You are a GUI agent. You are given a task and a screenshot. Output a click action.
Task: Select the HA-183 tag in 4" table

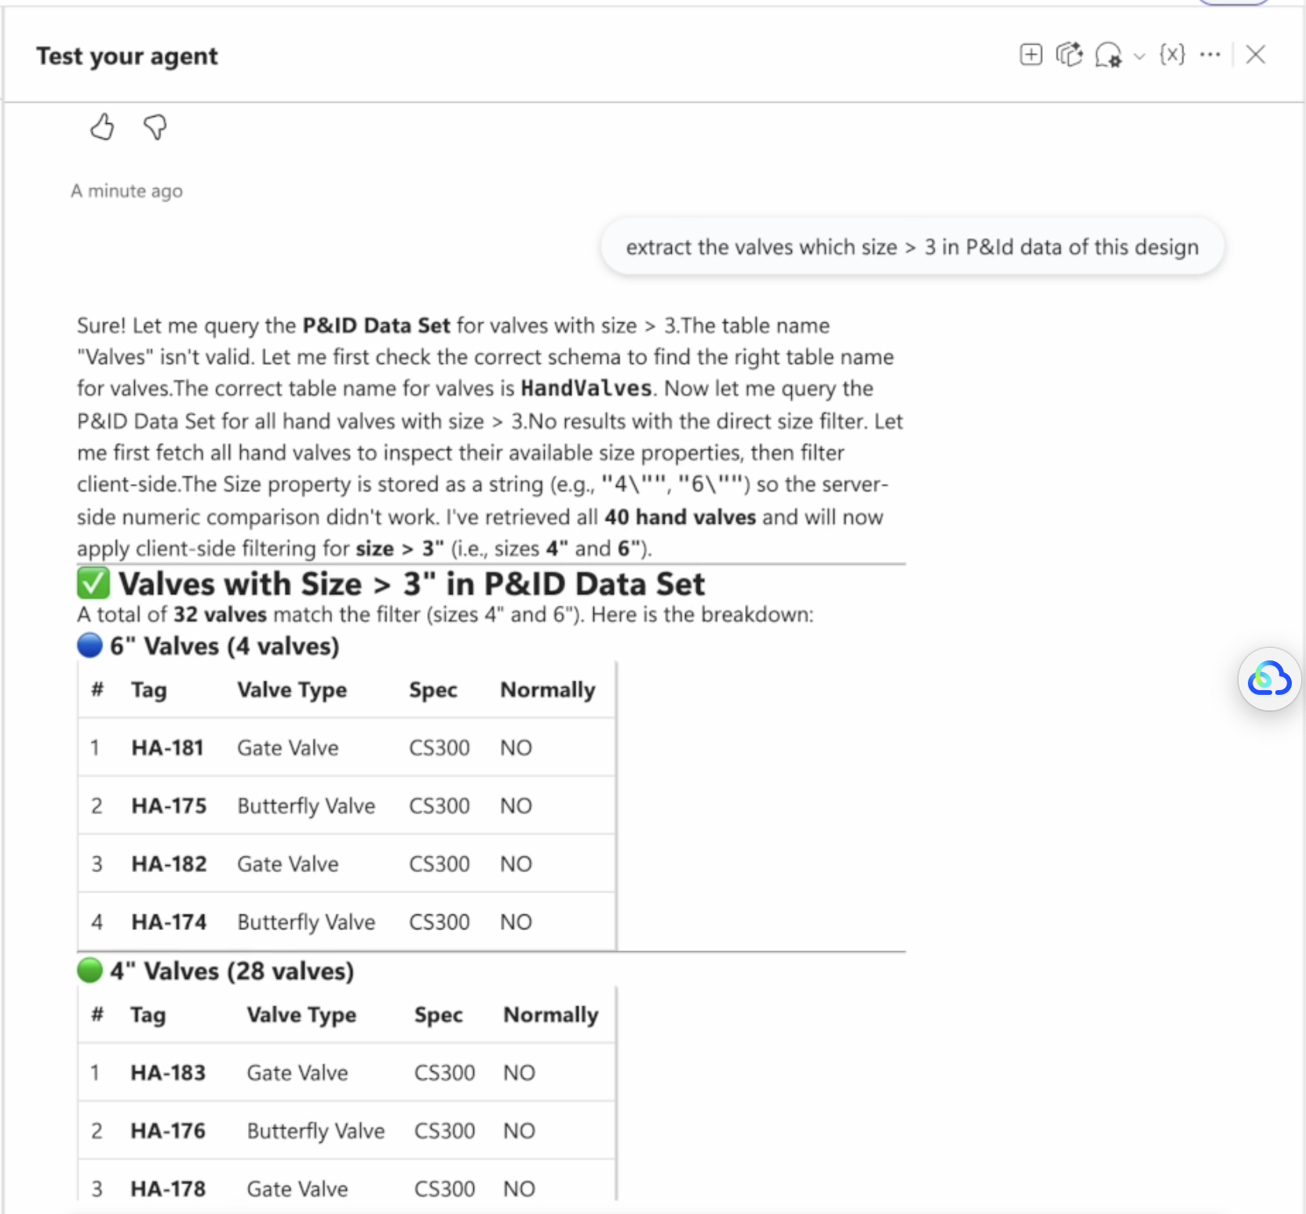[x=168, y=1072]
